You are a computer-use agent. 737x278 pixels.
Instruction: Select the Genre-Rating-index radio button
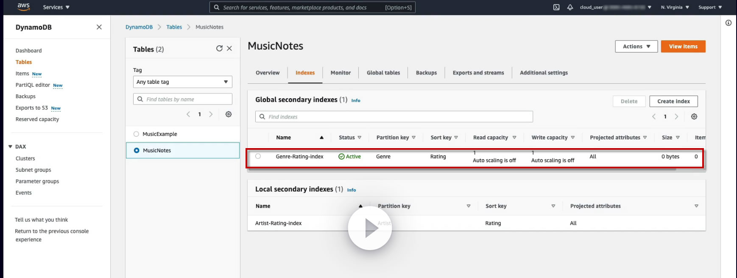point(258,156)
